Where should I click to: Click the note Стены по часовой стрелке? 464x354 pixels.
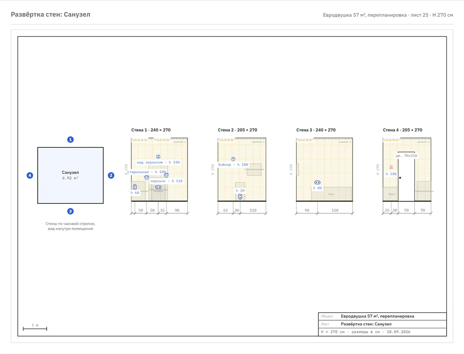coord(70,224)
